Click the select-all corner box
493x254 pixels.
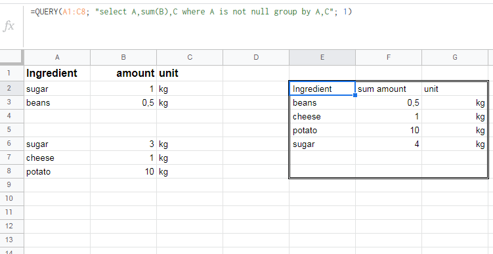[12, 57]
